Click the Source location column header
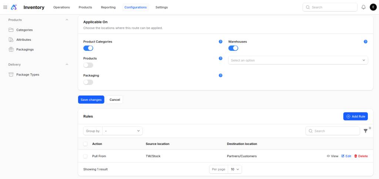This screenshot has width=379, height=179. [x=158, y=144]
